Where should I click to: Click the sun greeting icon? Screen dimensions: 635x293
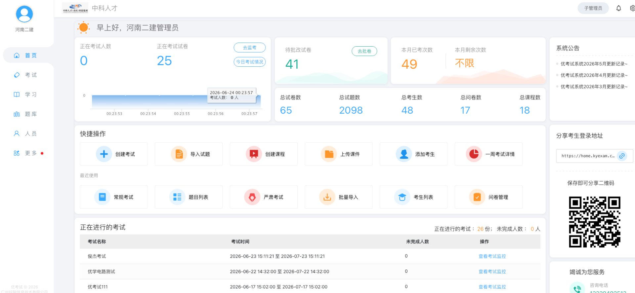click(84, 27)
